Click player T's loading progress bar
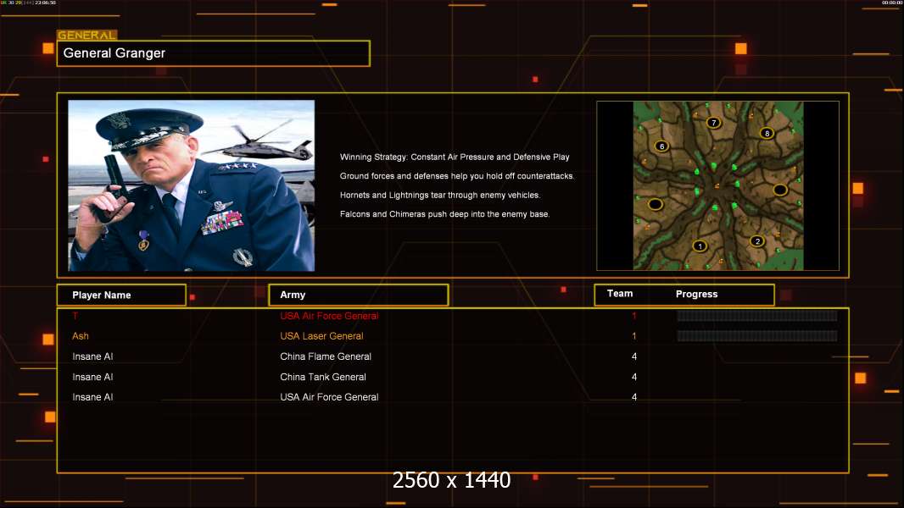The width and height of the screenshot is (904, 508). (756, 316)
